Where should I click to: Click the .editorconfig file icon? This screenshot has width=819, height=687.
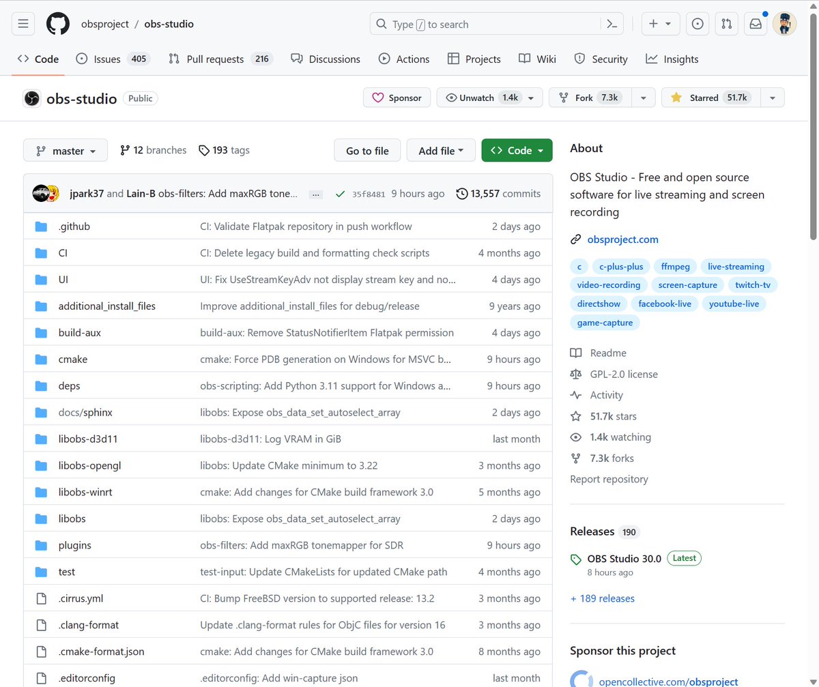tap(41, 678)
